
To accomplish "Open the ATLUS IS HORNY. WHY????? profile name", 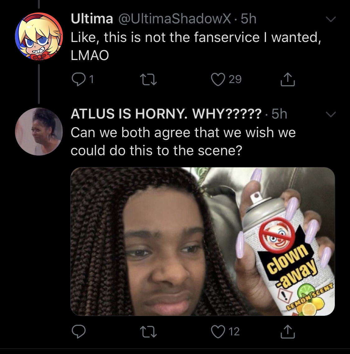I will pyautogui.click(x=166, y=114).
